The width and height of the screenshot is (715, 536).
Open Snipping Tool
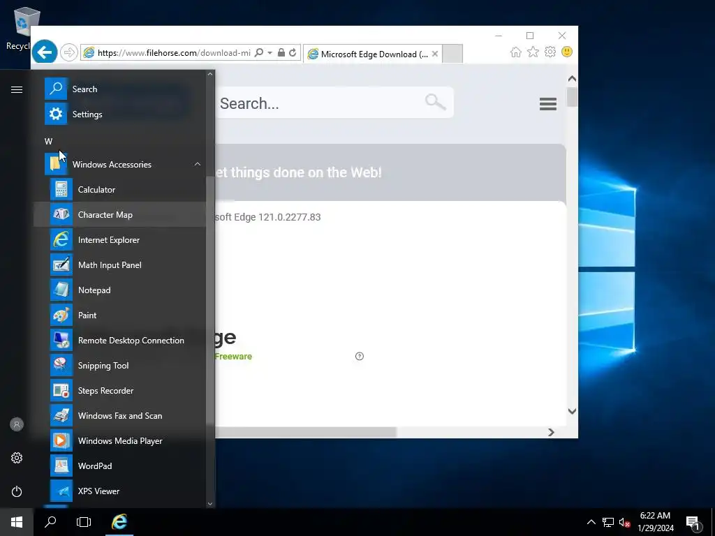tap(119, 366)
